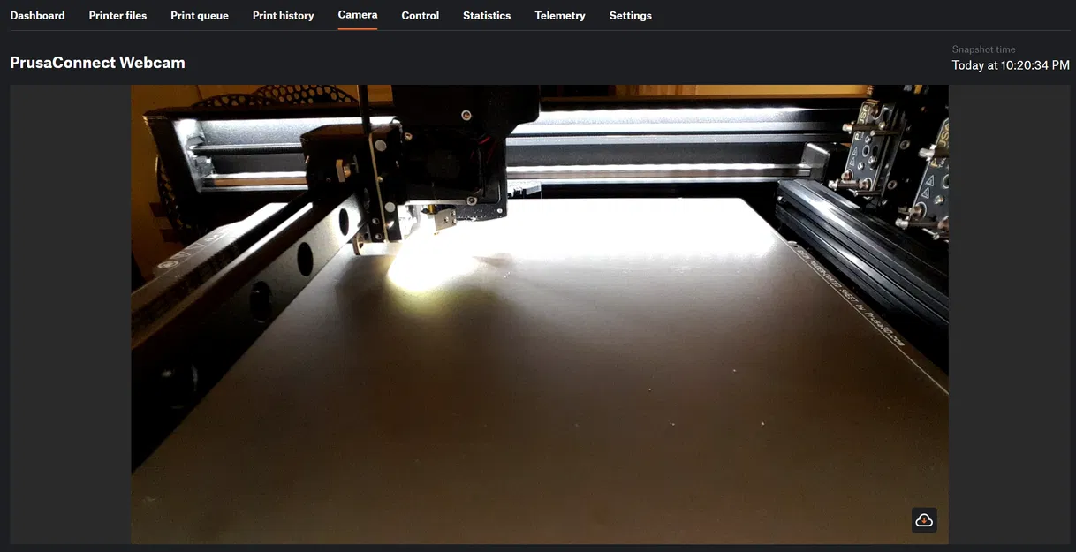The height and width of the screenshot is (552, 1076).
Task: Go to the Statistics page
Action: point(486,15)
